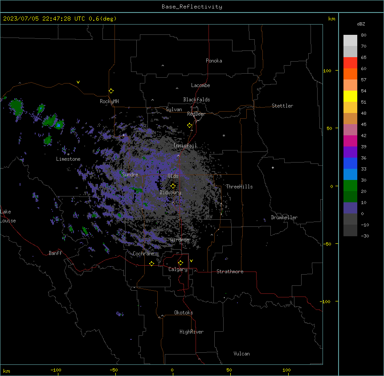The width and height of the screenshot is (384, 376).
Task: Click the yellow V marker northwest of RockyMH
Action: coord(78,82)
